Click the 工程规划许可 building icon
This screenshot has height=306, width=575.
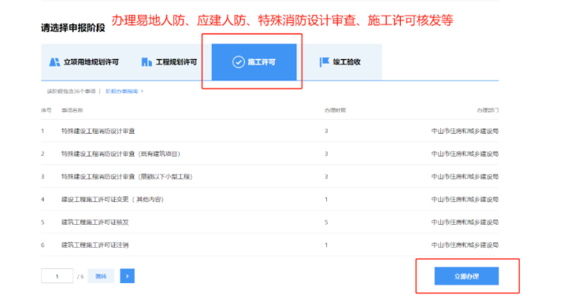146,62
